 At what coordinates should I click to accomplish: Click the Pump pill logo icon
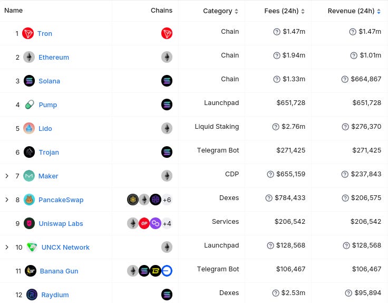[30, 105]
